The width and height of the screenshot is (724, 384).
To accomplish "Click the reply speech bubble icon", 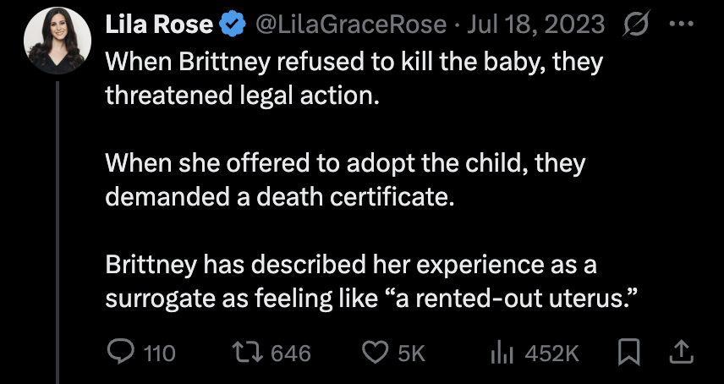I will [x=120, y=352].
